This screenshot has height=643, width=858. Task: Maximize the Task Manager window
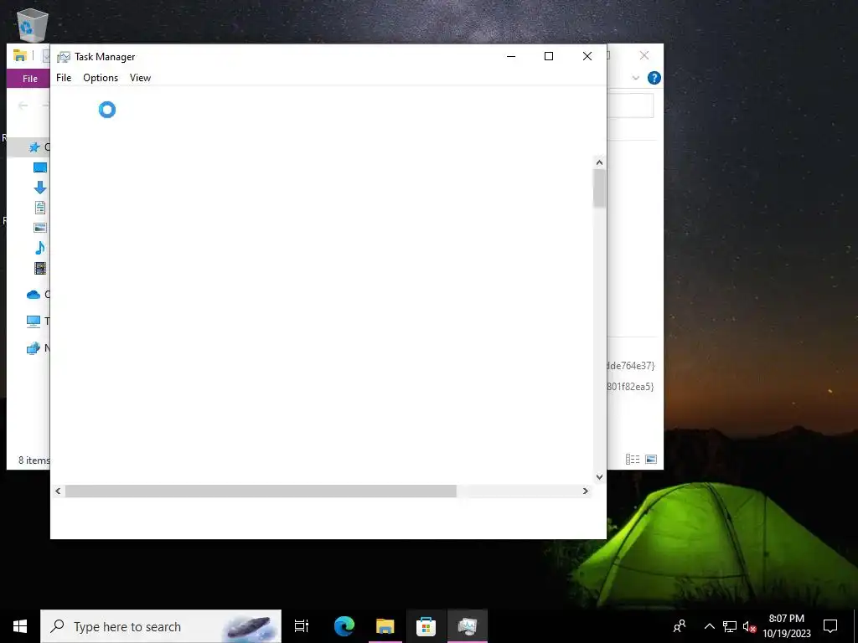tap(549, 56)
